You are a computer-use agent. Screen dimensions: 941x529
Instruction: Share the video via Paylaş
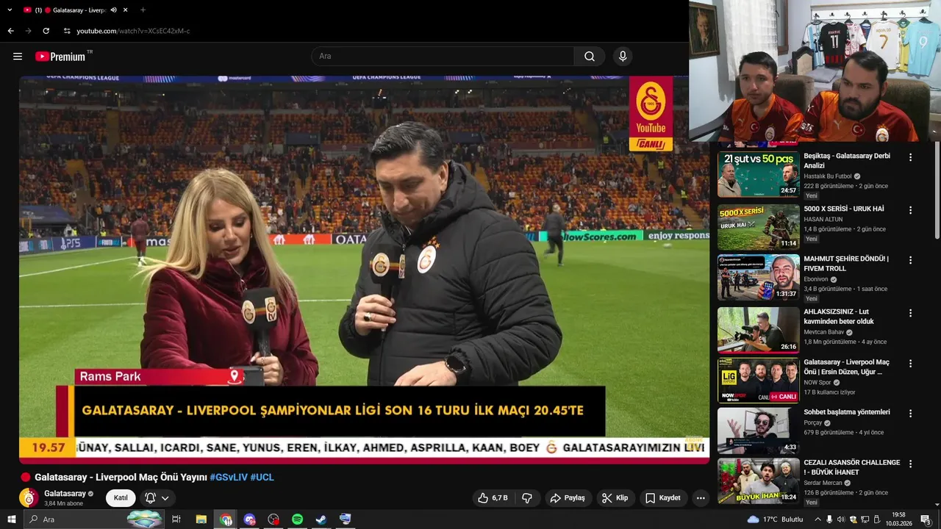point(567,498)
